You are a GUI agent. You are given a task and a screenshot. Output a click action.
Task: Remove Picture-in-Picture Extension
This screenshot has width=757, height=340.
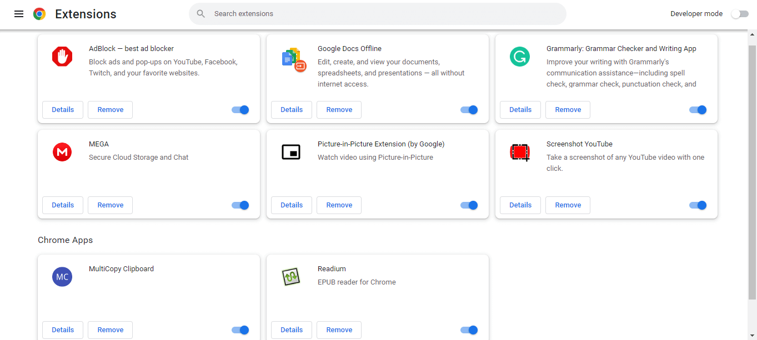click(x=339, y=205)
